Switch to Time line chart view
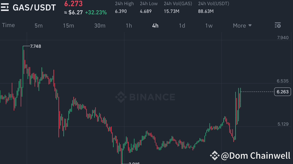Image resolution: width=293 pixels, height=164 pixels. tap(8, 25)
